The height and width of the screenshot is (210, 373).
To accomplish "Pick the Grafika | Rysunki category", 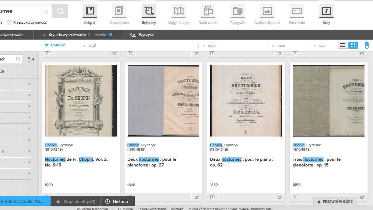I will [267, 11].
